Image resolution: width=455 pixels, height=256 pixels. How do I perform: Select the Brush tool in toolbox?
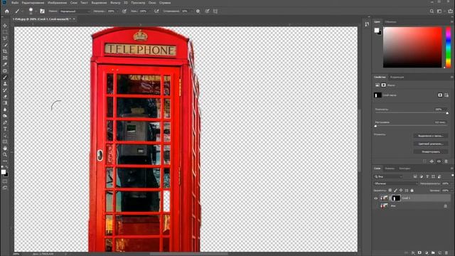click(x=5, y=78)
